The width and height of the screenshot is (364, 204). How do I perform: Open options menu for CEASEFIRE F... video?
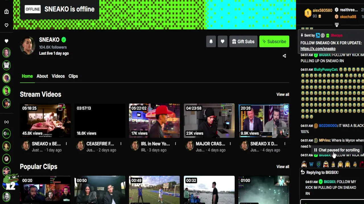[x=121, y=144]
